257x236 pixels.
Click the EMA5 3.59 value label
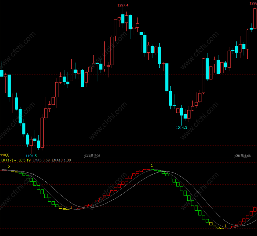point(41,160)
